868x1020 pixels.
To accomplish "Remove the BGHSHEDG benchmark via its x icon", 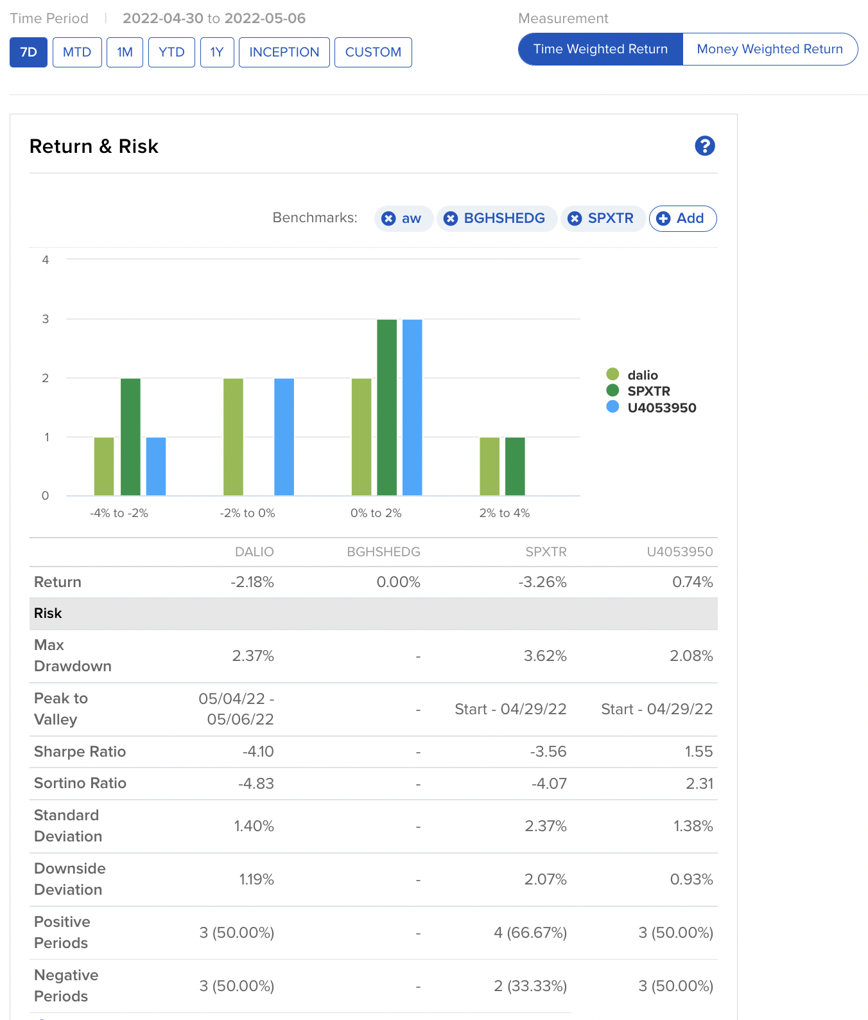I will click(451, 218).
